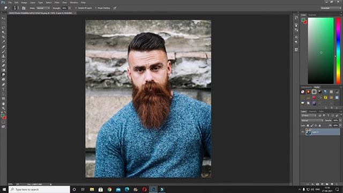
Task: Select the Zoom tool
Action: click(x=3, y=108)
